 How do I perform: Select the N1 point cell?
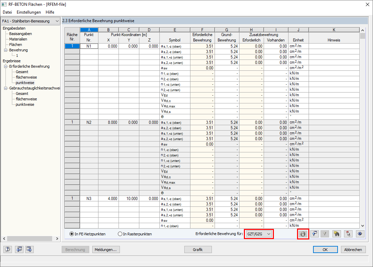click(89, 46)
